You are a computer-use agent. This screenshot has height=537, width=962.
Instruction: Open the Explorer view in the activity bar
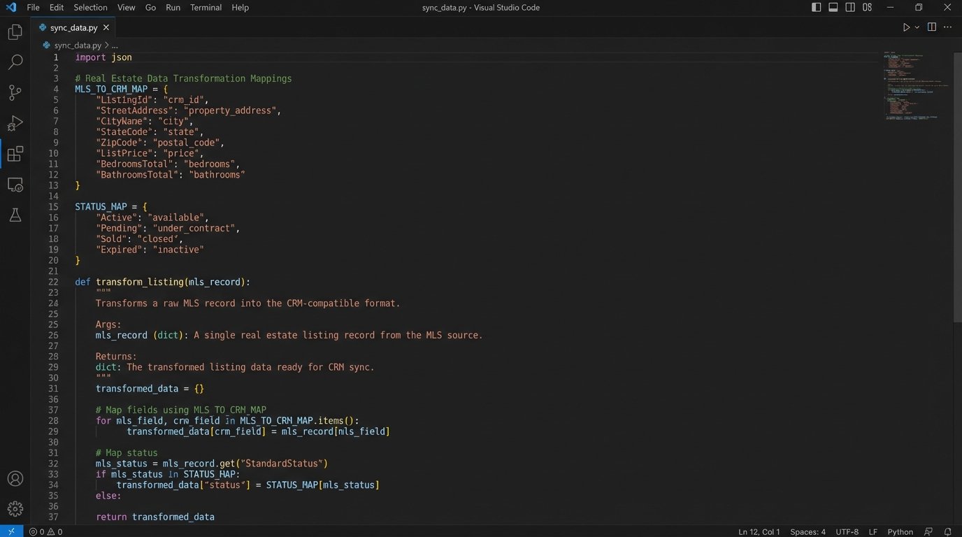click(x=15, y=31)
